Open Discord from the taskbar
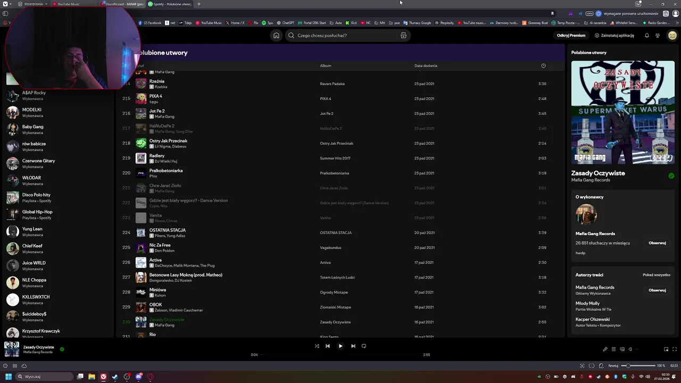Screen dimensions: 681x383 click(138, 377)
